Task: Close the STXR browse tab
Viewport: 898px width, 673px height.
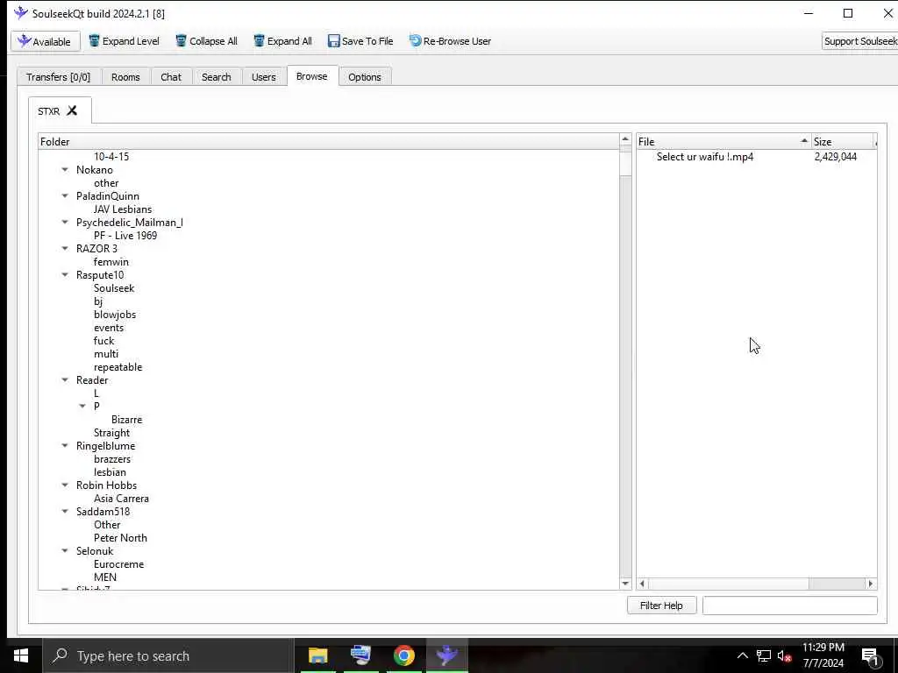Action: coord(72,110)
